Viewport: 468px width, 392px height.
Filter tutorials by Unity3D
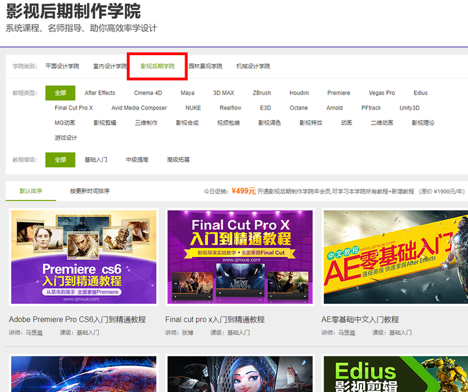click(x=409, y=108)
